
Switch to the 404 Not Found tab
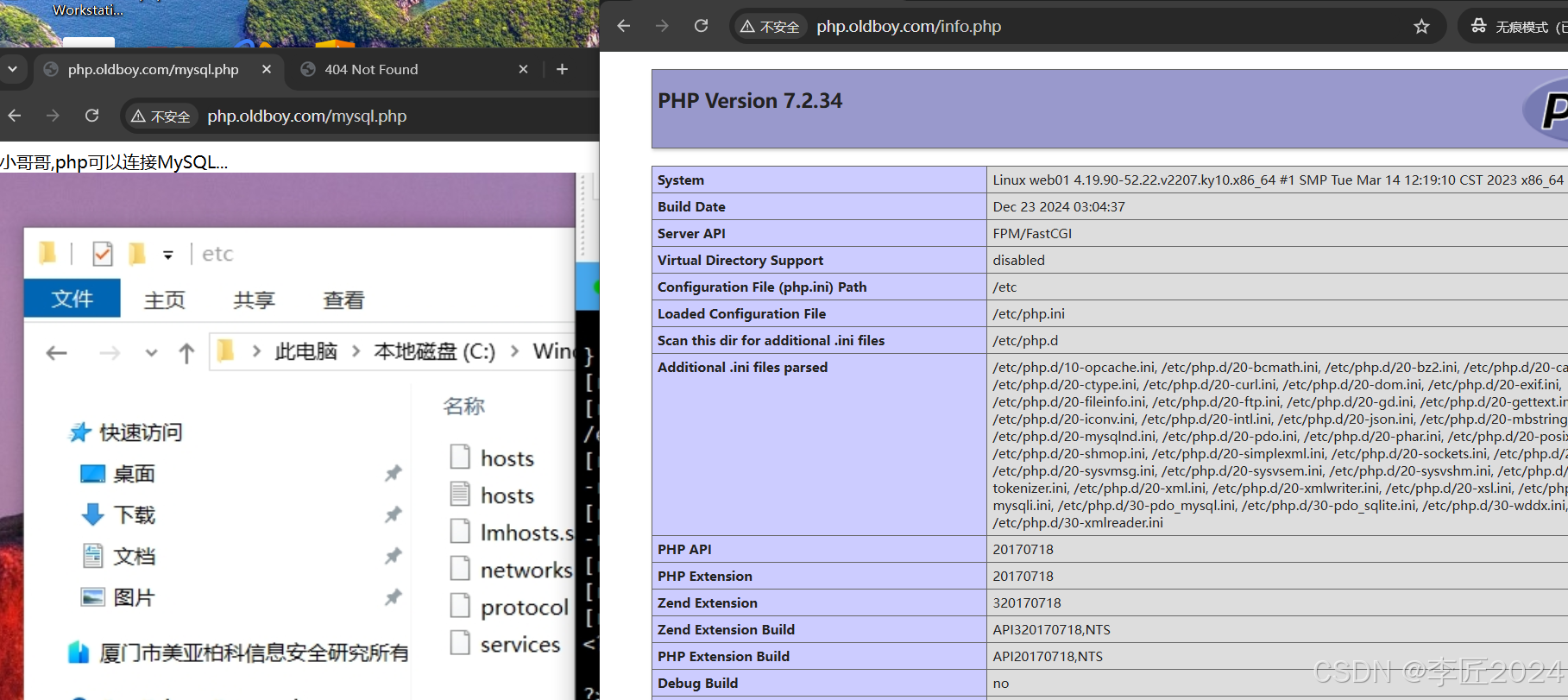(x=371, y=69)
